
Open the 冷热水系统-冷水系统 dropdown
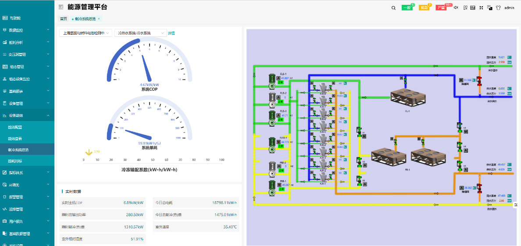[x=140, y=33]
